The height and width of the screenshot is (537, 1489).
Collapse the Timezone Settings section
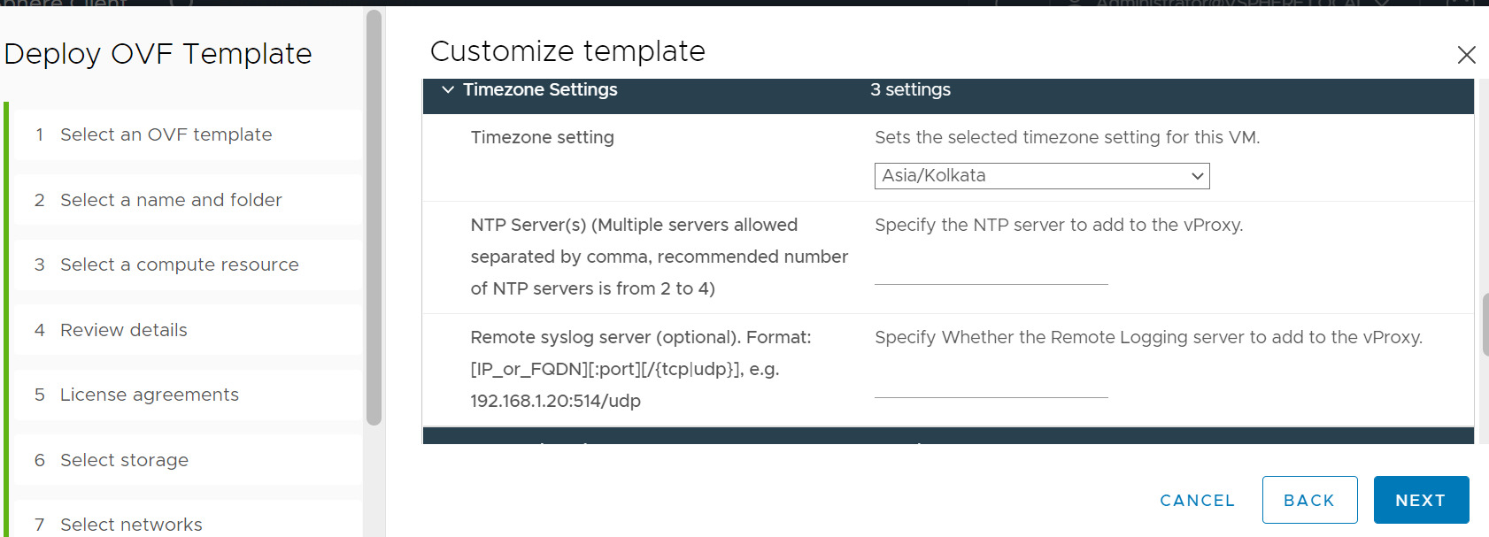[x=448, y=89]
